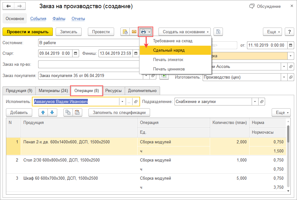Expand the Подразделение dropdown arrow
297x200 pixels.
pyautogui.click(x=255, y=102)
